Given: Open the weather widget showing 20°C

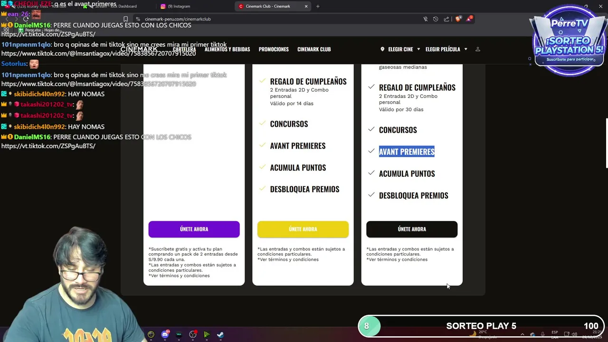Looking at the screenshot, I should (483, 334).
